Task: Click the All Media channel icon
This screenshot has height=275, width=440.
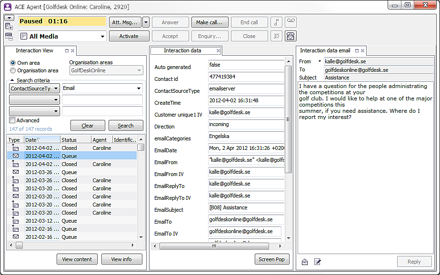Action: (23, 36)
